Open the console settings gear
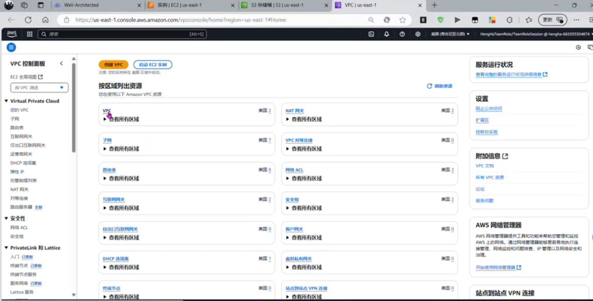This screenshot has height=301, width=593. point(417,34)
